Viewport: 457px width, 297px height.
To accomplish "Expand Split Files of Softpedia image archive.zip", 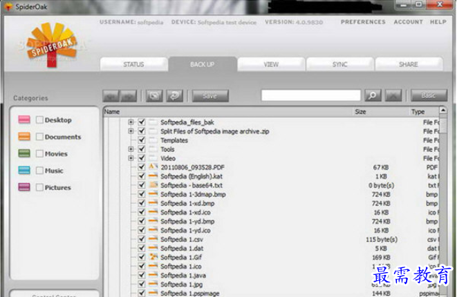I will click(x=131, y=131).
